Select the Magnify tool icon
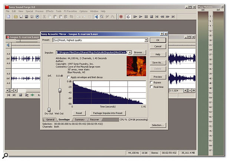 (x=102, y=17)
